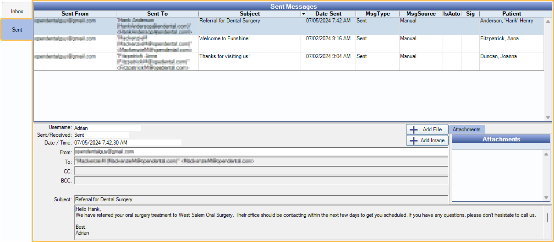Image resolution: width=554 pixels, height=242 pixels.
Task: Click the Add File button
Action: (x=427, y=129)
